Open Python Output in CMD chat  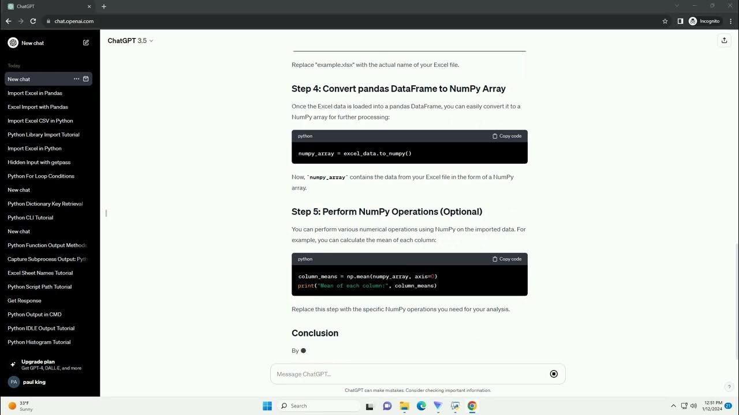(48, 314)
